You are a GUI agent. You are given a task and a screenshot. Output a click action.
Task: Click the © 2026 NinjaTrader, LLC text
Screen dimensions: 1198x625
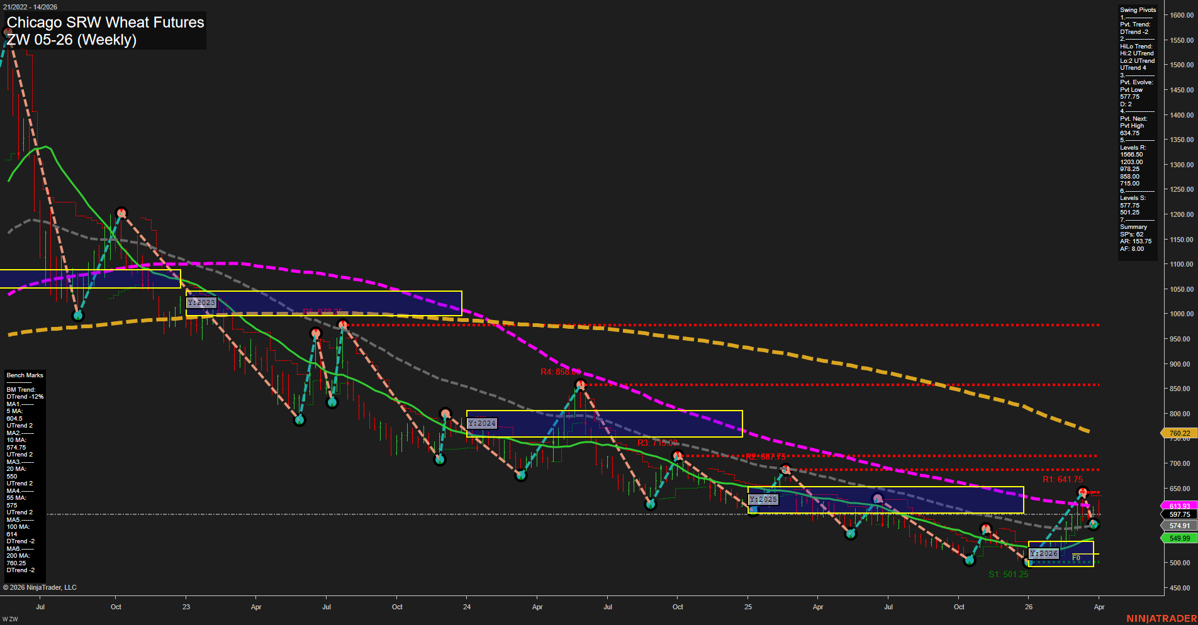click(x=40, y=587)
